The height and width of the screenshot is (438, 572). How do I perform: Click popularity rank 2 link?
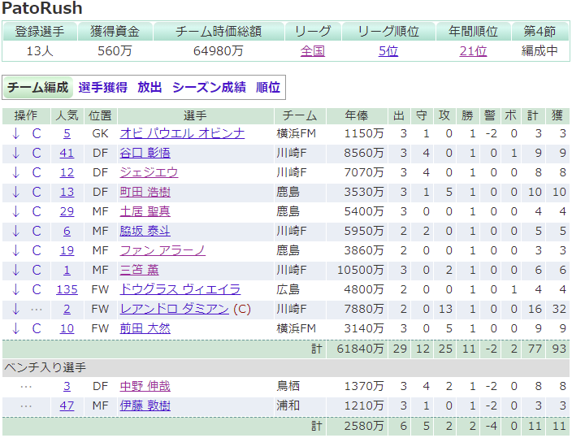click(x=67, y=309)
